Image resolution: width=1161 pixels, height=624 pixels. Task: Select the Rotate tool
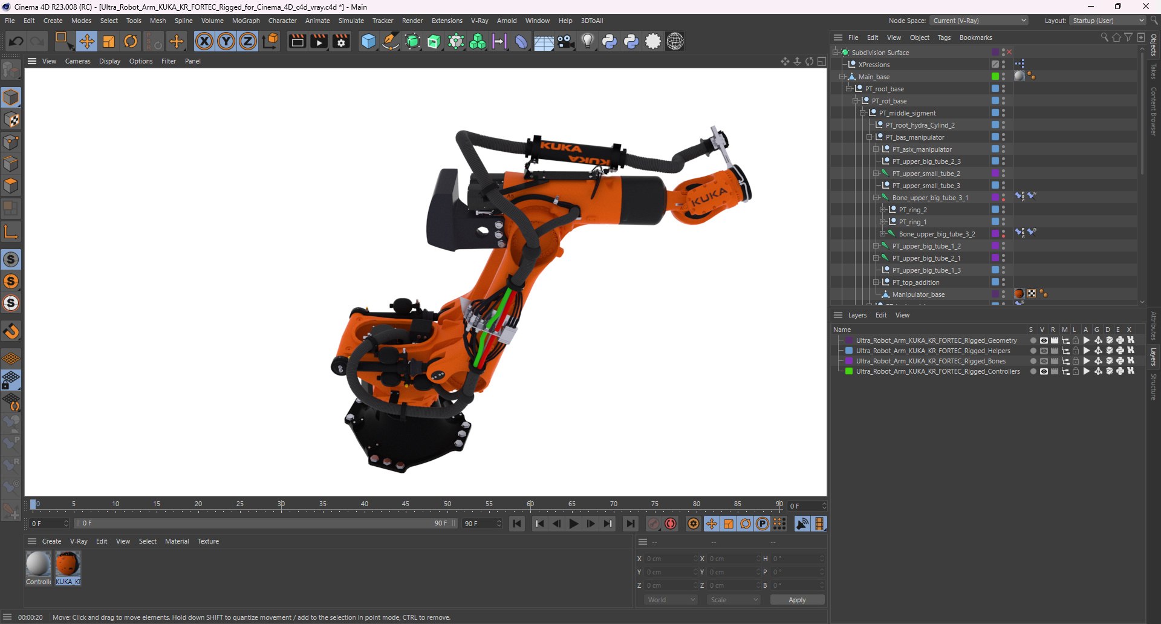pyautogui.click(x=131, y=41)
